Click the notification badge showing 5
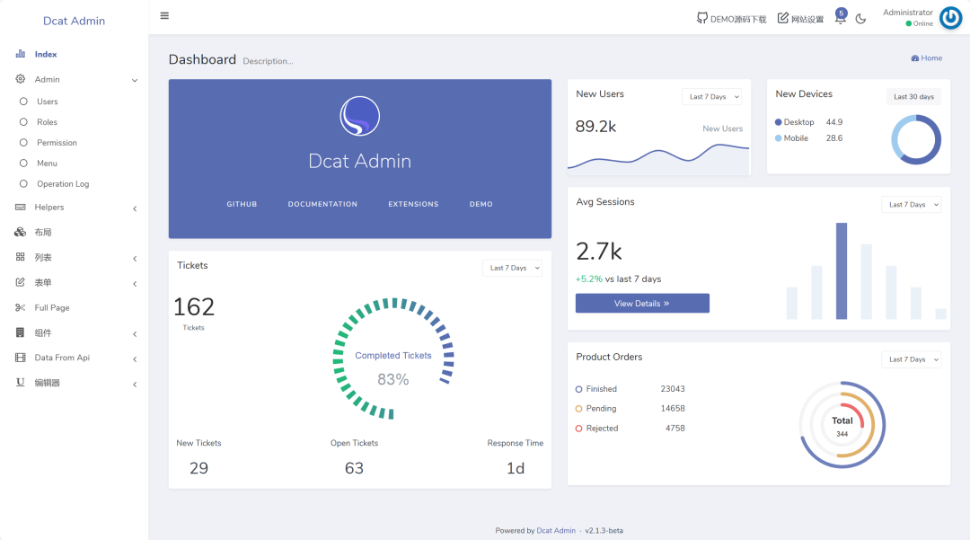This screenshot has height=540, width=970. pyautogui.click(x=841, y=13)
